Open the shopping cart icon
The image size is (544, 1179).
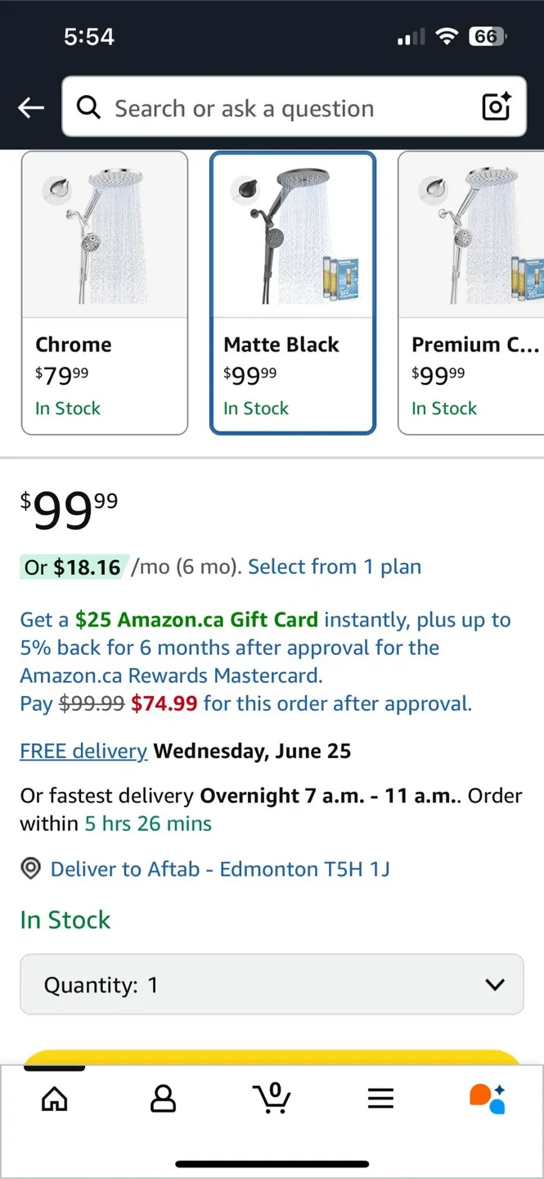point(272,1097)
